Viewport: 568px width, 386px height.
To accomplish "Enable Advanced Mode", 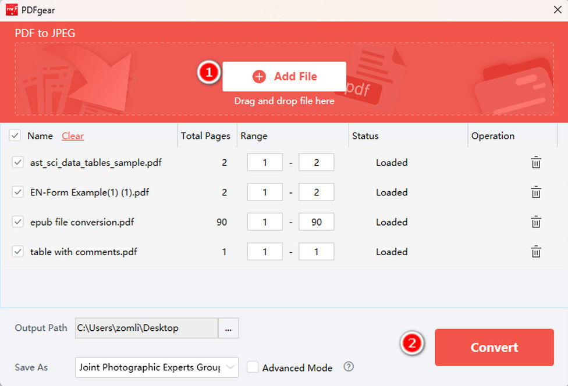I will click(x=253, y=367).
